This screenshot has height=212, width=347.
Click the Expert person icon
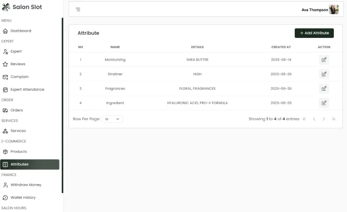click(5, 52)
